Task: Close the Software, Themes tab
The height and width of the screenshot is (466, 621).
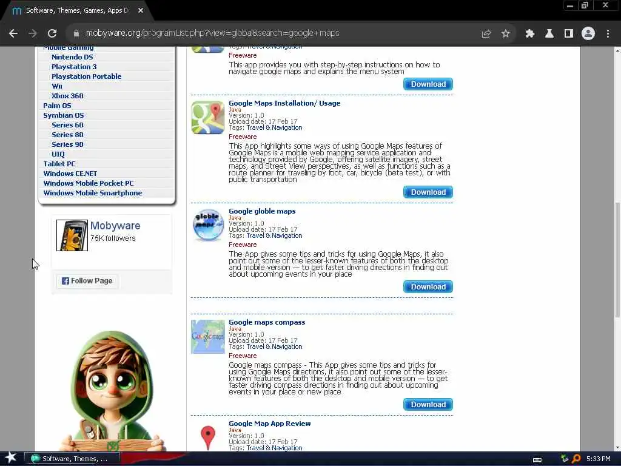Action: pos(141,11)
